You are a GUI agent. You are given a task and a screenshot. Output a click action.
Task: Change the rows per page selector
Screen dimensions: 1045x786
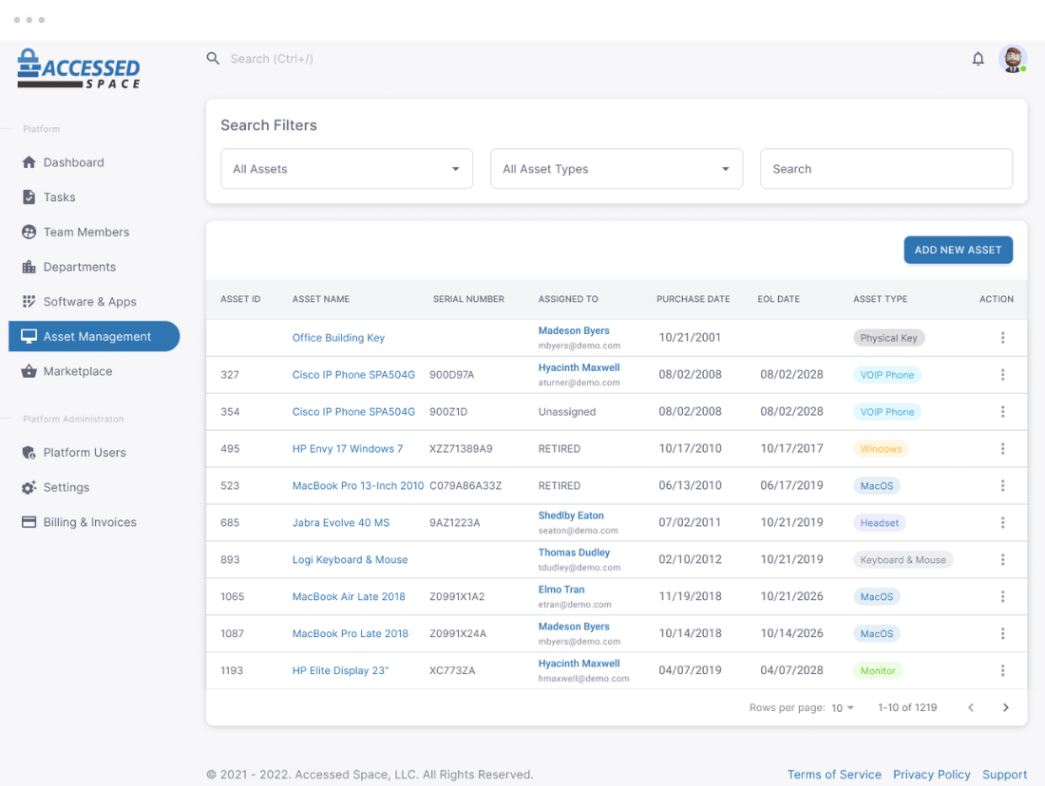point(843,708)
